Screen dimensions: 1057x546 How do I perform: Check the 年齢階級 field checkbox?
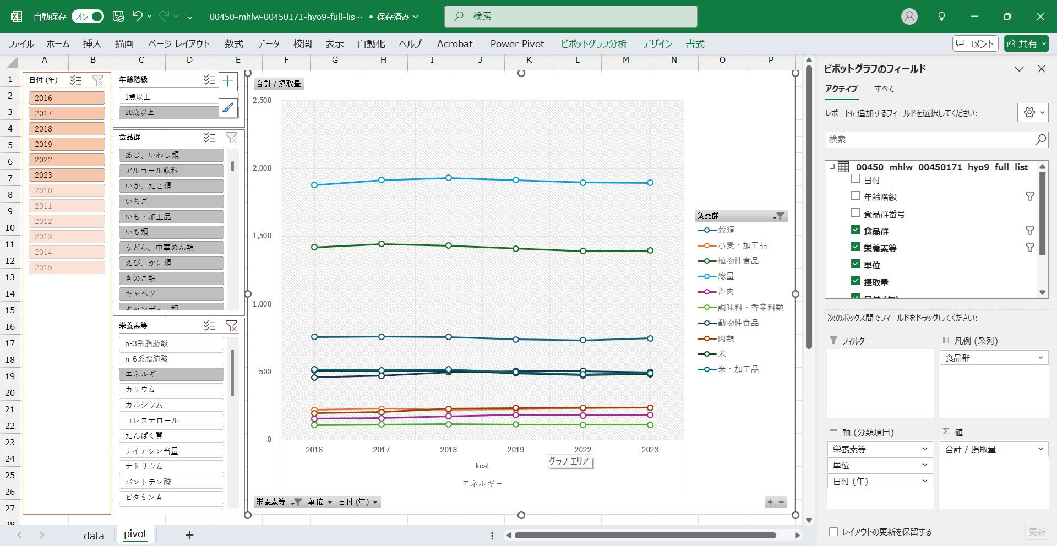tap(856, 196)
